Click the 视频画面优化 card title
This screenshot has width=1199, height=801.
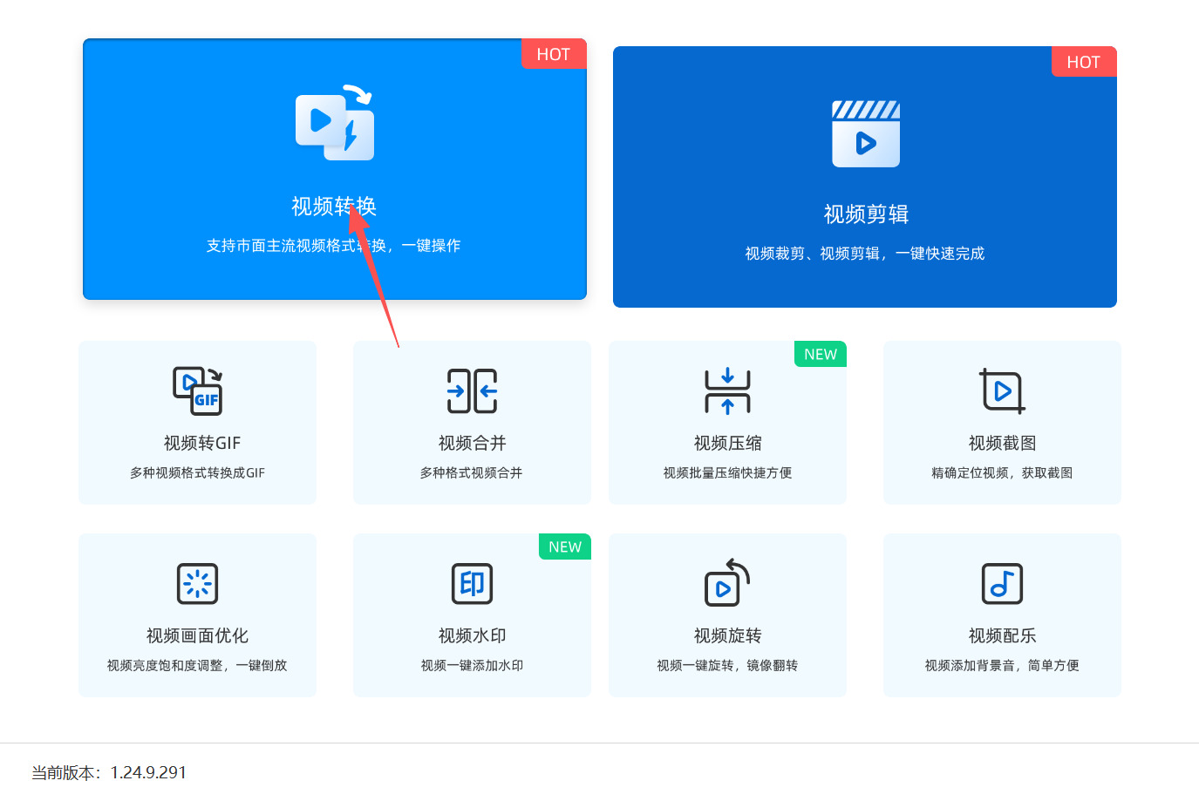click(197, 635)
